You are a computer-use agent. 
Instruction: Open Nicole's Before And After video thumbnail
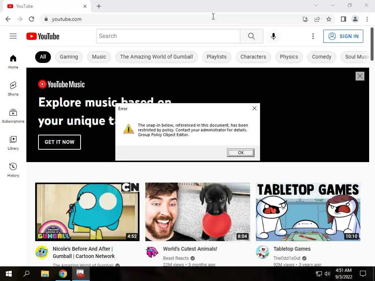pyautogui.click(x=87, y=212)
